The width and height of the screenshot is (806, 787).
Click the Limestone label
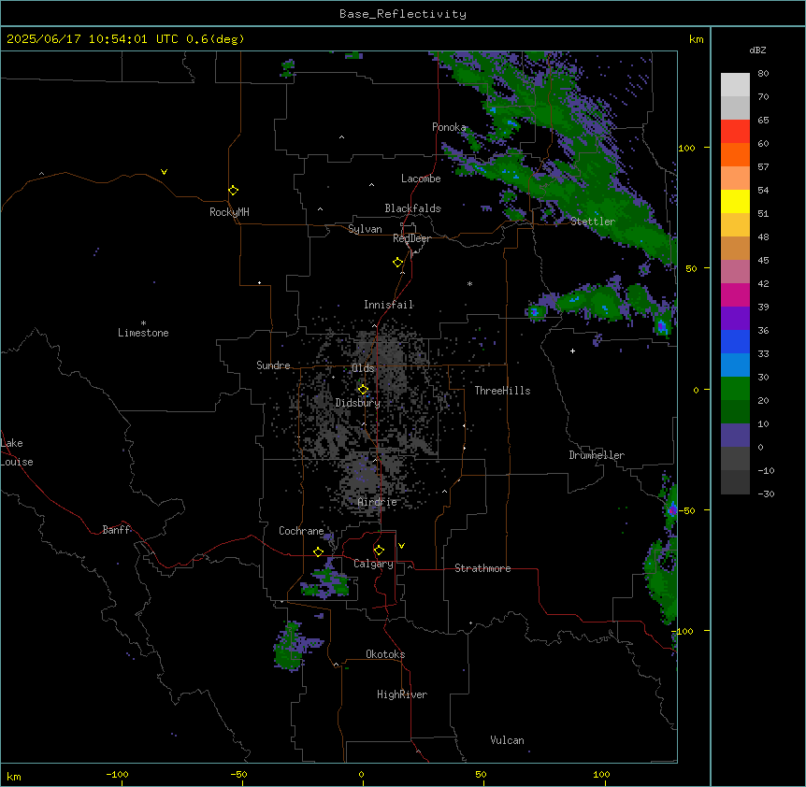coord(143,333)
